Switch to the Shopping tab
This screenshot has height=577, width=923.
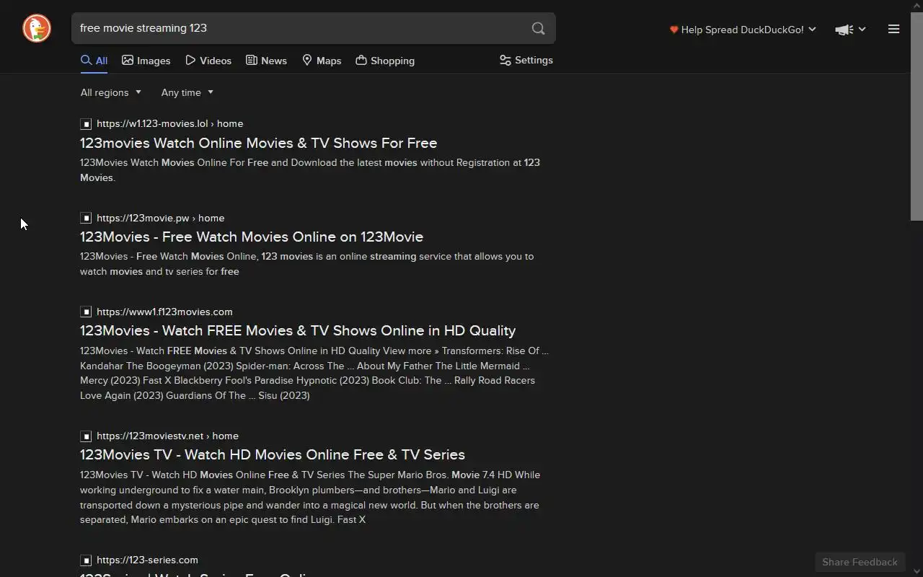[385, 61]
